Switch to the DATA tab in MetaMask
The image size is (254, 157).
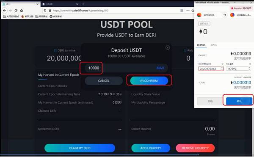pyautogui.click(x=214, y=45)
